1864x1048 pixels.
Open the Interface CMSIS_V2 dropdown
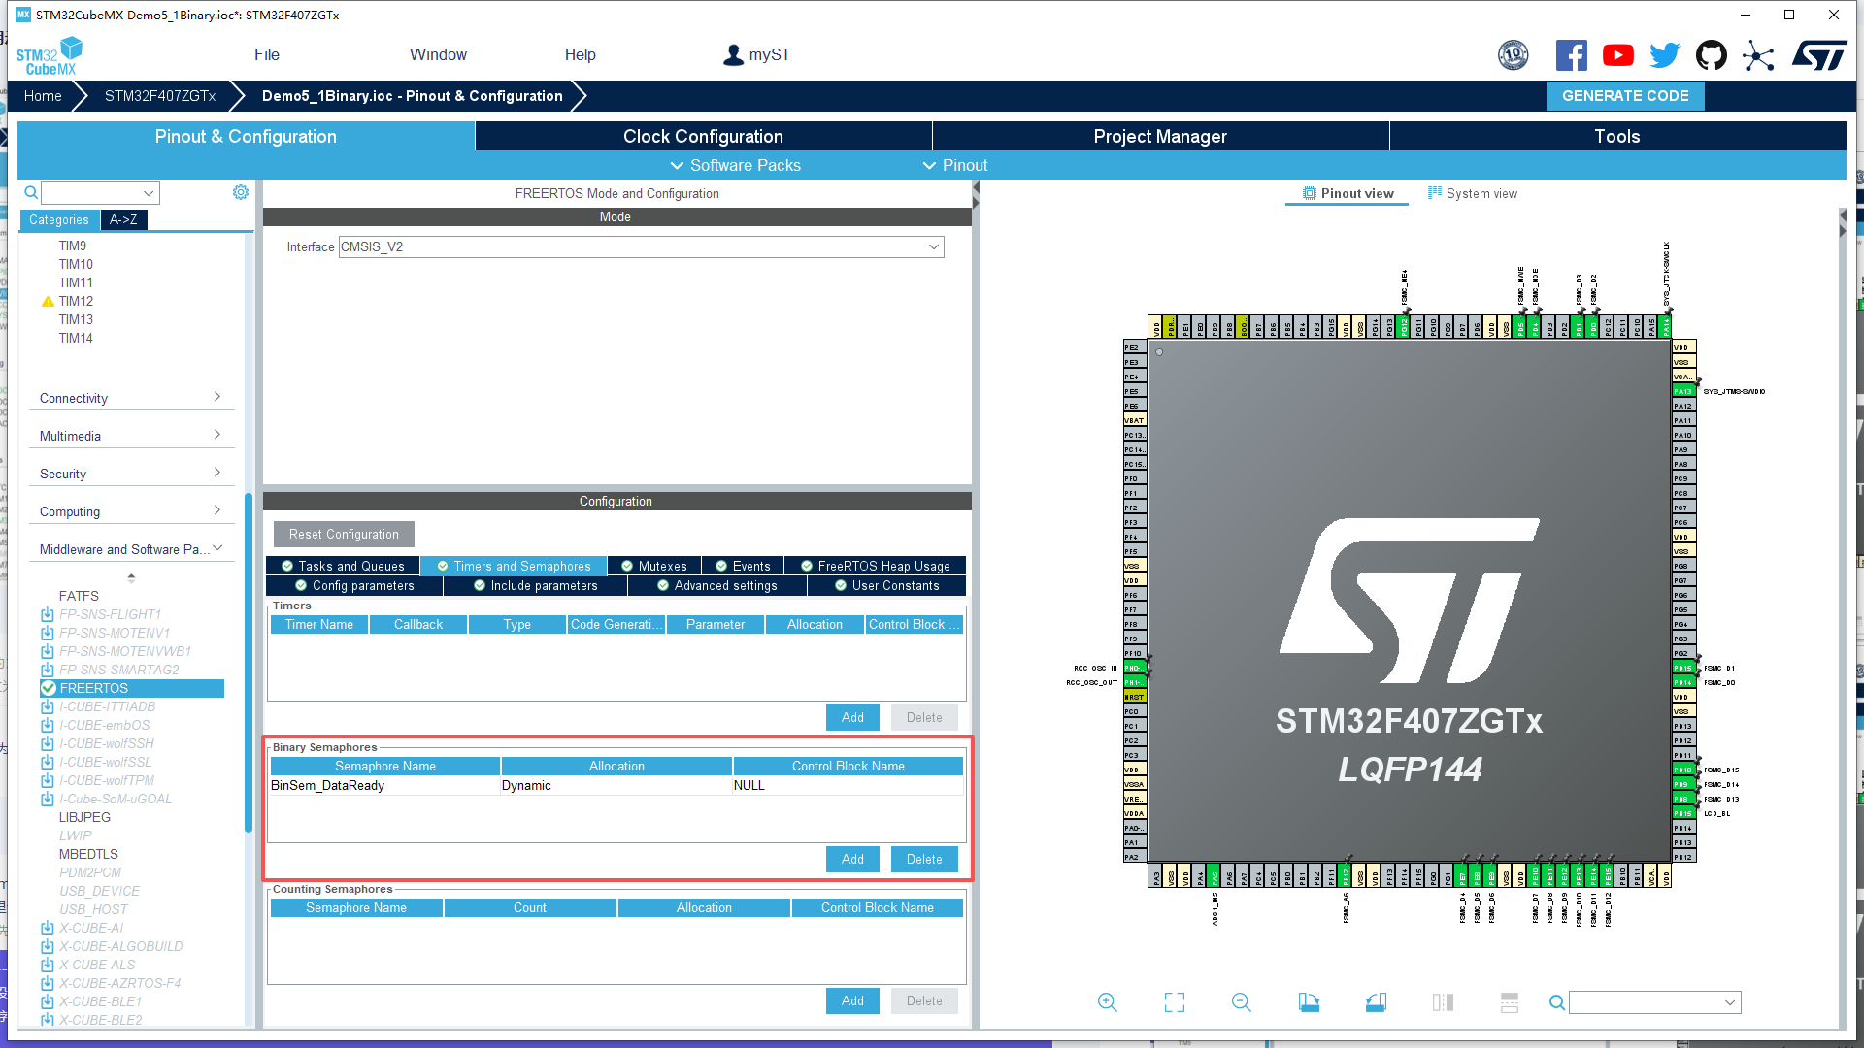coord(641,246)
